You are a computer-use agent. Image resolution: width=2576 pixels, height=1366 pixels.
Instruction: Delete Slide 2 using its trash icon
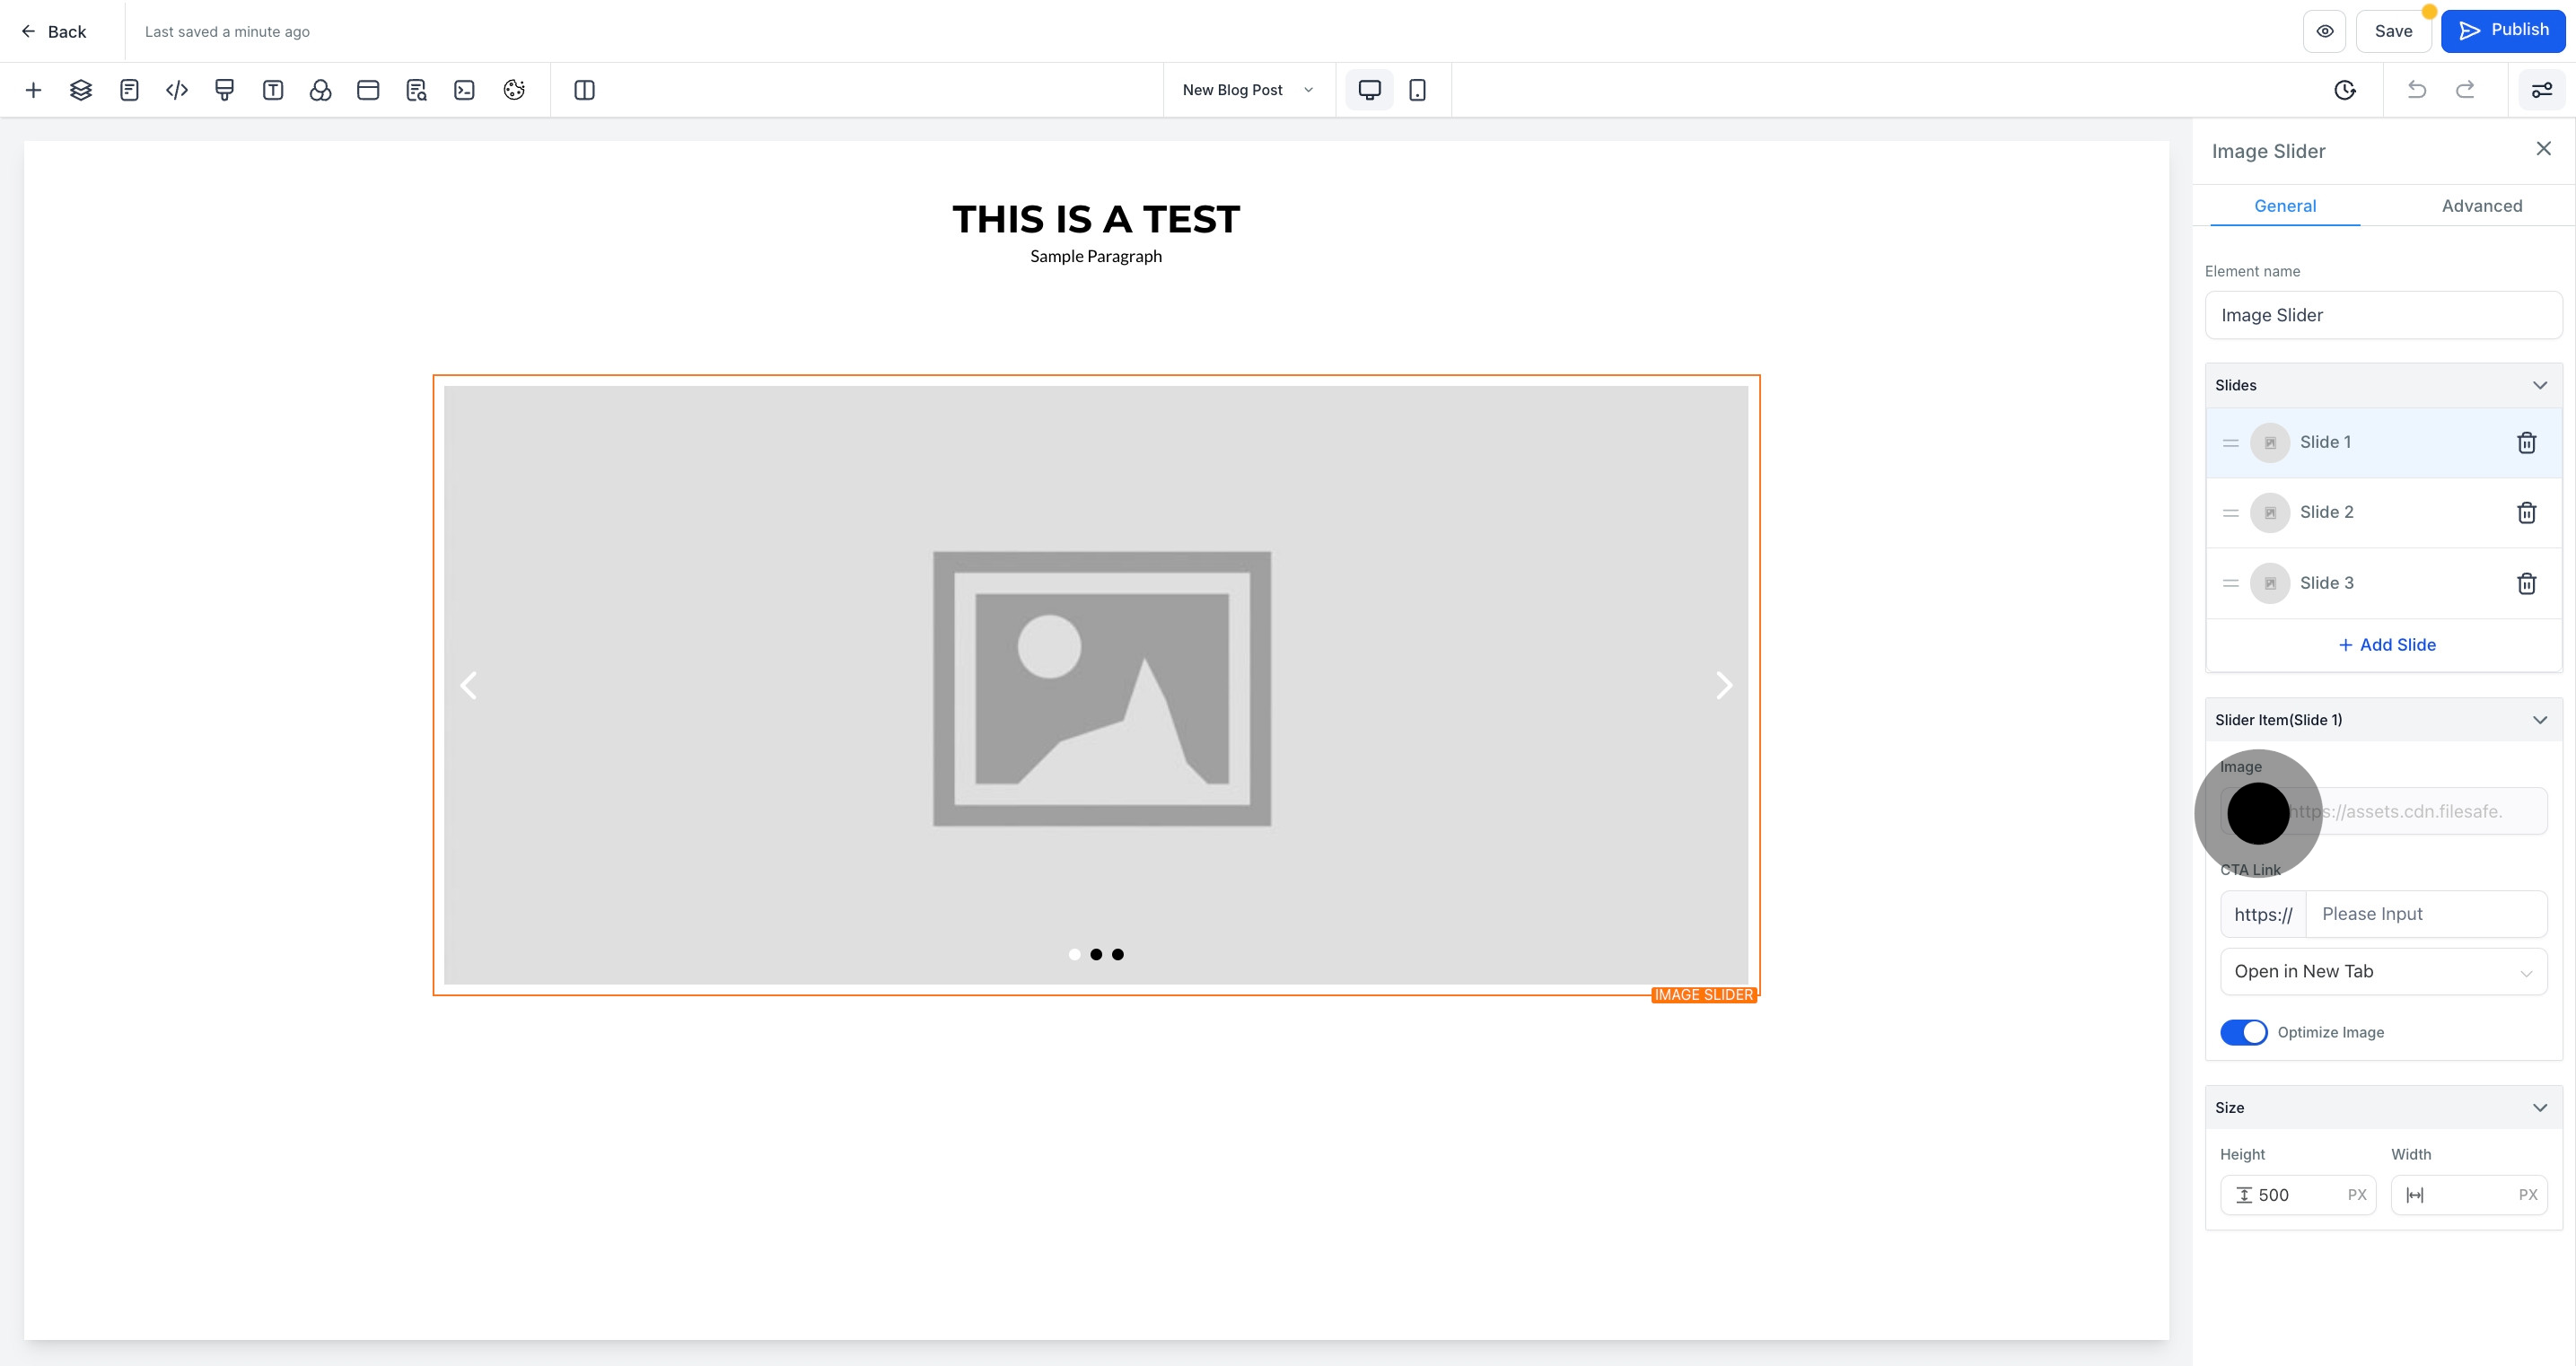pyautogui.click(x=2527, y=512)
